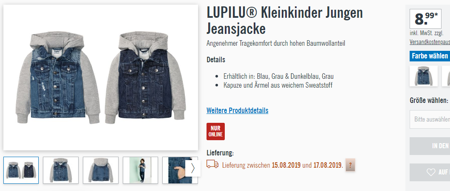
Task: Click the delivery truck icon
Action: 212,164
